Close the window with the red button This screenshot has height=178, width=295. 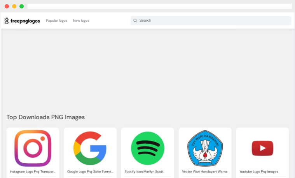tap(7, 6)
